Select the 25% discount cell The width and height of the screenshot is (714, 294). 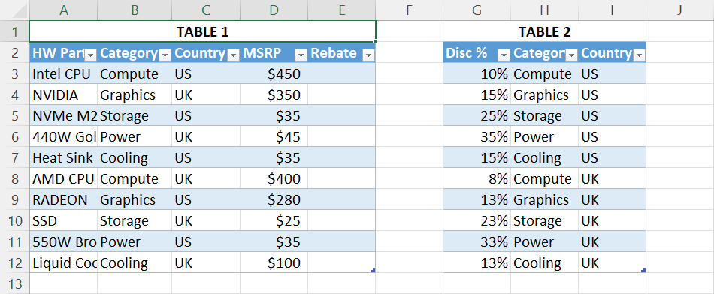[x=477, y=115]
